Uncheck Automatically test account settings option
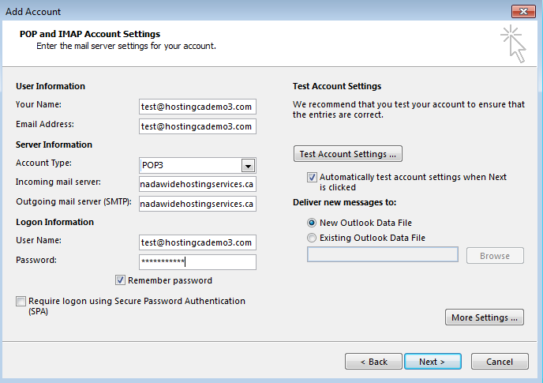Viewport: 543px width, 383px height. pyautogui.click(x=312, y=177)
